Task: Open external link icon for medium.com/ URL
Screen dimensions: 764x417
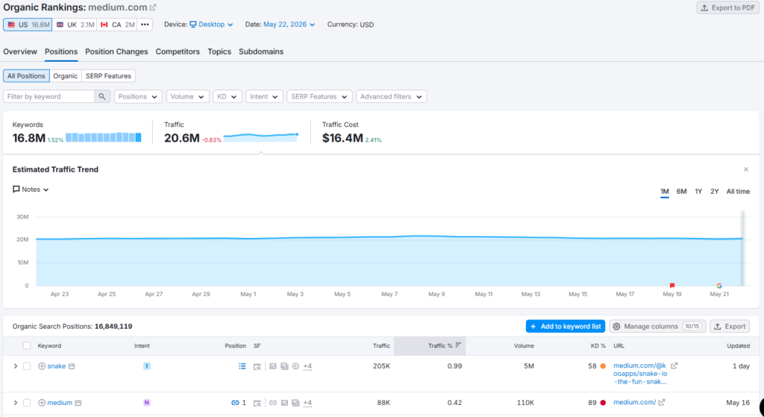Action: pyautogui.click(x=662, y=402)
